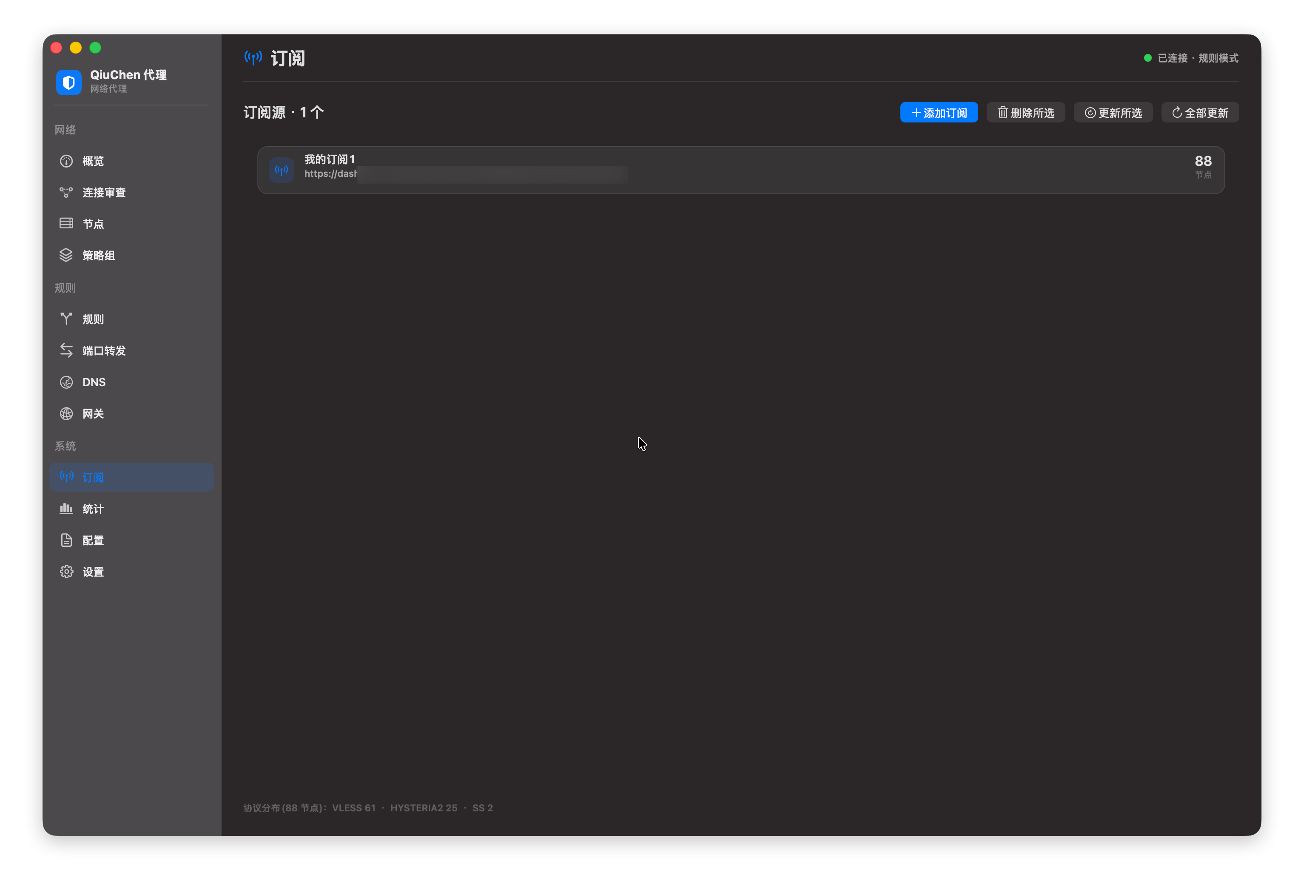Click 删除所选 button
Viewport: 1304px width, 887px height.
tap(1026, 113)
